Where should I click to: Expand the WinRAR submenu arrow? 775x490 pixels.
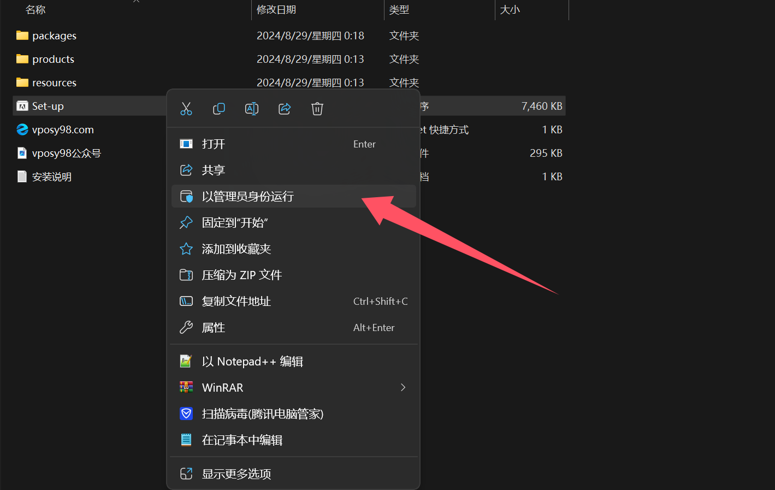[403, 388]
